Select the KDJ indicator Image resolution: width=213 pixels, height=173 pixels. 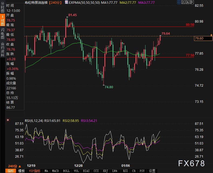pos(106,171)
